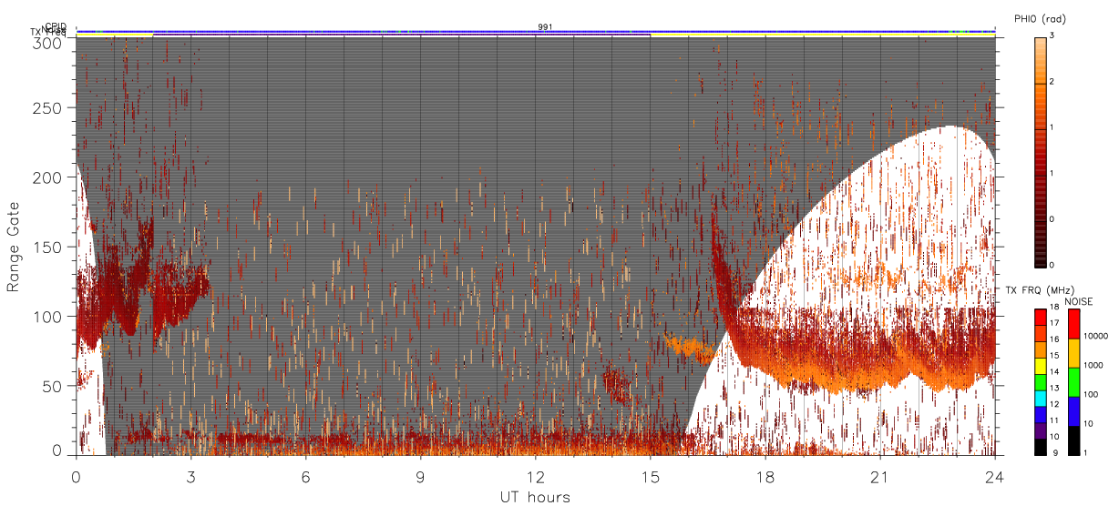This screenshot has height=516, width=1119.
Task: Click the "UT hours" x-axis label
Action: [x=535, y=497]
